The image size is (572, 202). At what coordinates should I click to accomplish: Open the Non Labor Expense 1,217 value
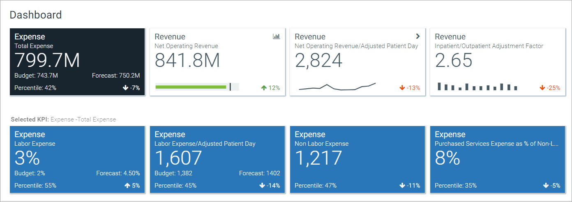(318, 158)
